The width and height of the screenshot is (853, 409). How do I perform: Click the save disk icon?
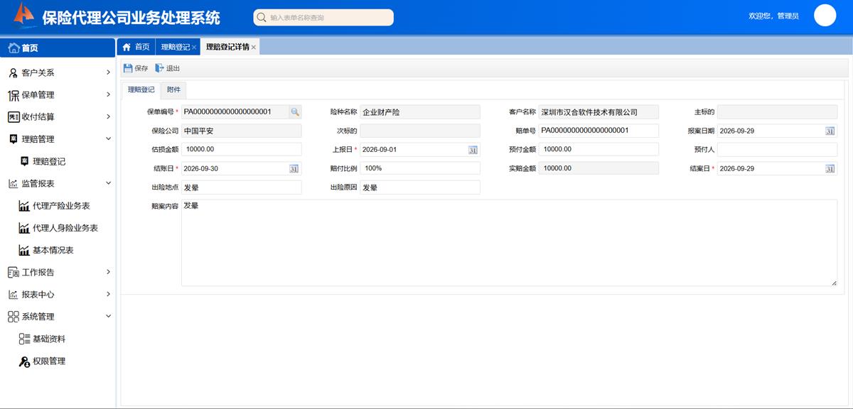[128, 68]
